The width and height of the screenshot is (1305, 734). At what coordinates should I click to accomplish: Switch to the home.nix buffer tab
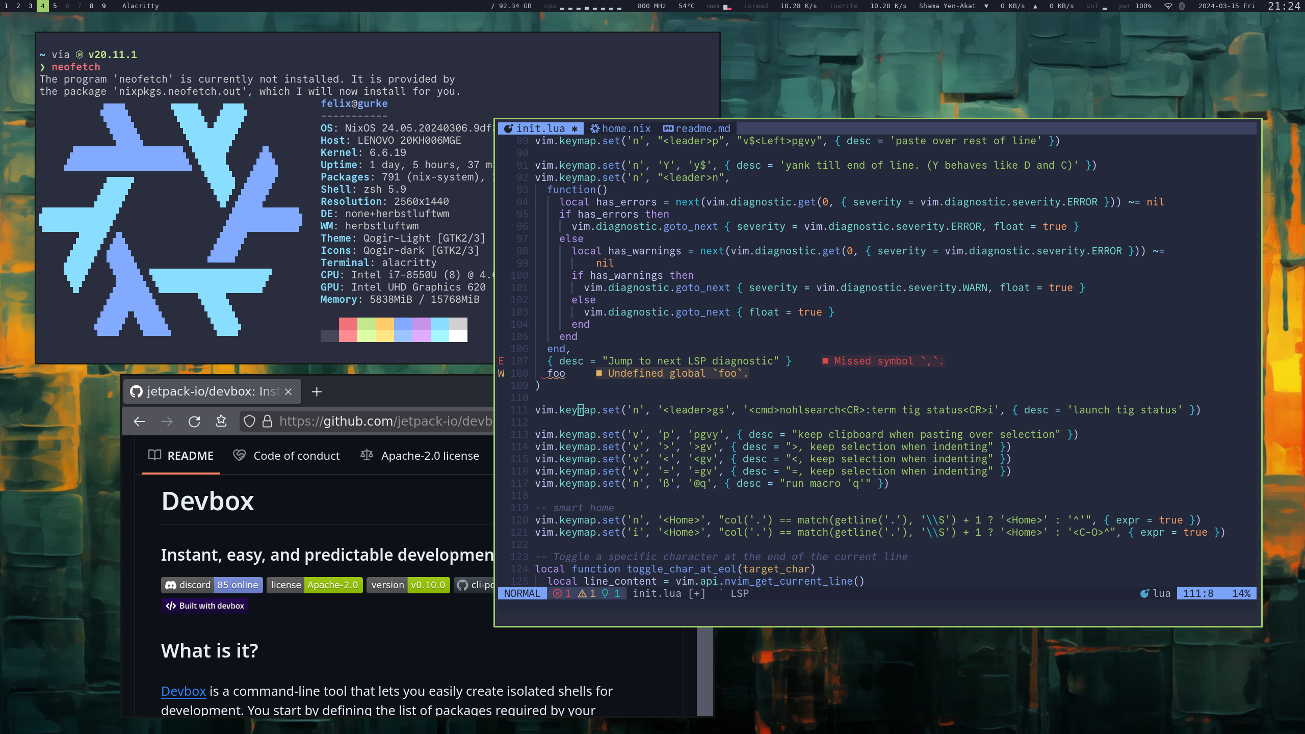coord(620,128)
